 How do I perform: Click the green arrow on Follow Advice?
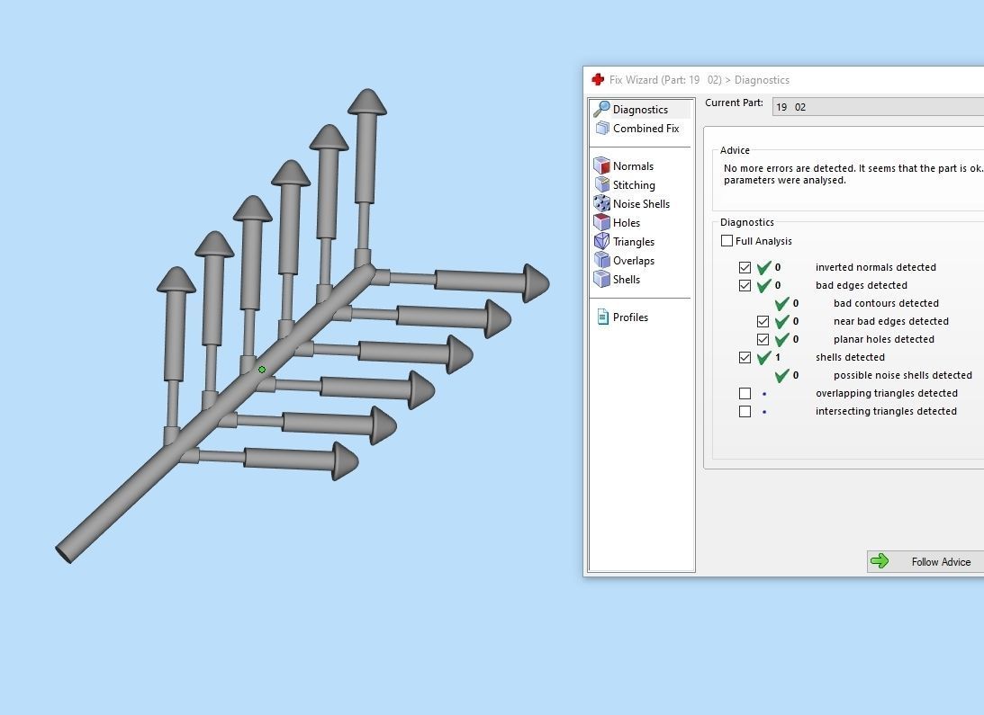(880, 561)
